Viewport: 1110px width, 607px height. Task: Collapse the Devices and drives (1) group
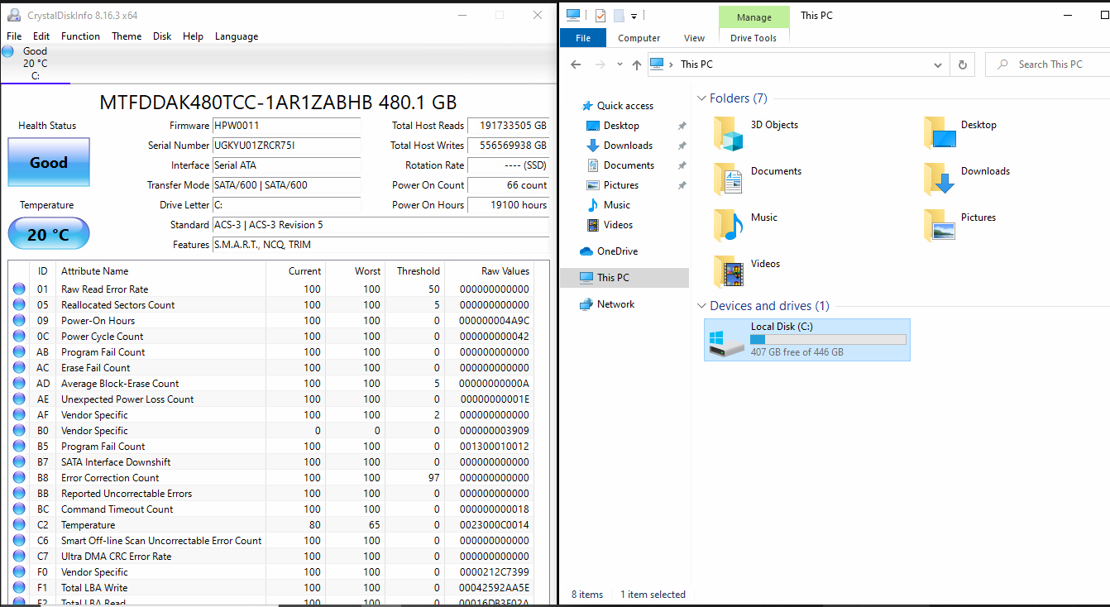702,306
